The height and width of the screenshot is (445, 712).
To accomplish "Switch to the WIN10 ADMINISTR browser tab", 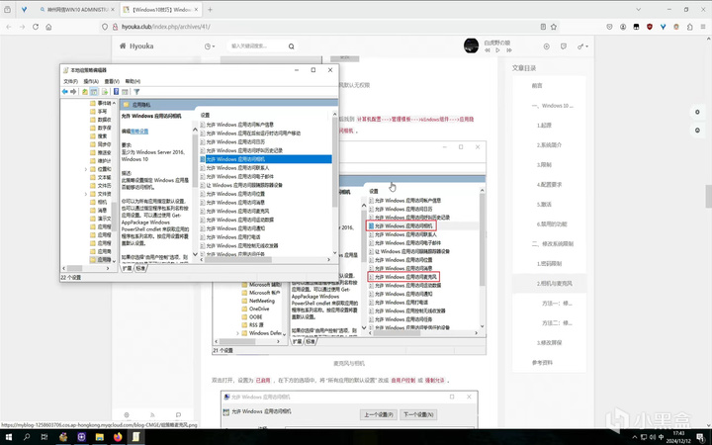I will [x=77, y=10].
